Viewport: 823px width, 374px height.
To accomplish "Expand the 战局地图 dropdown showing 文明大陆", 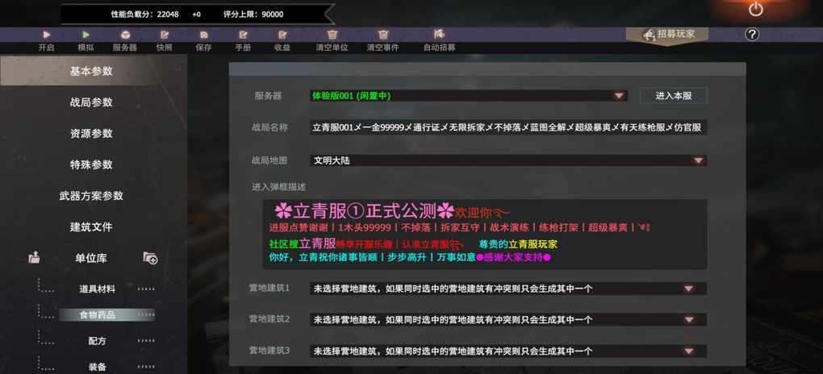I will [x=508, y=160].
